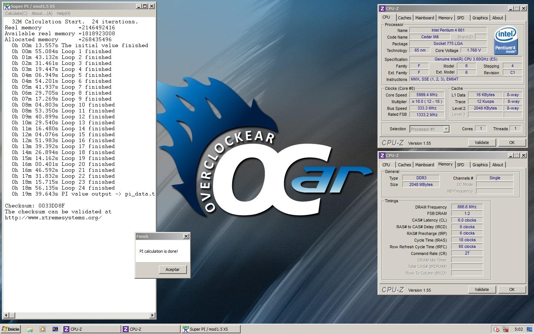Launch the media player quick launch icon

click(x=43, y=329)
